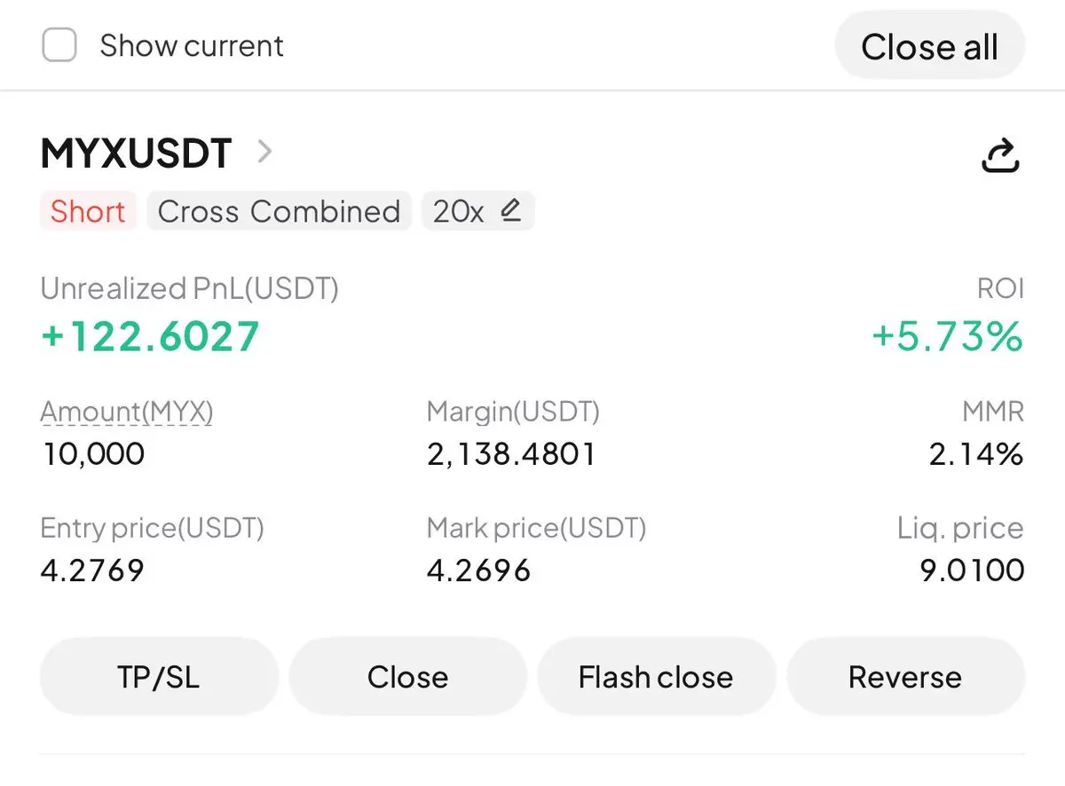The image size is (1065, 786).
Task: Open MYXUSDT details chevron arrow
Action: 264,153
